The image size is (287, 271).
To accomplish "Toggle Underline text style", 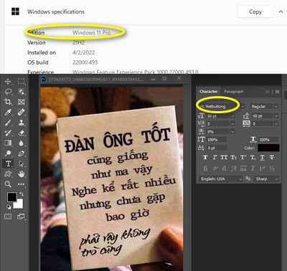I will (263, 157).
